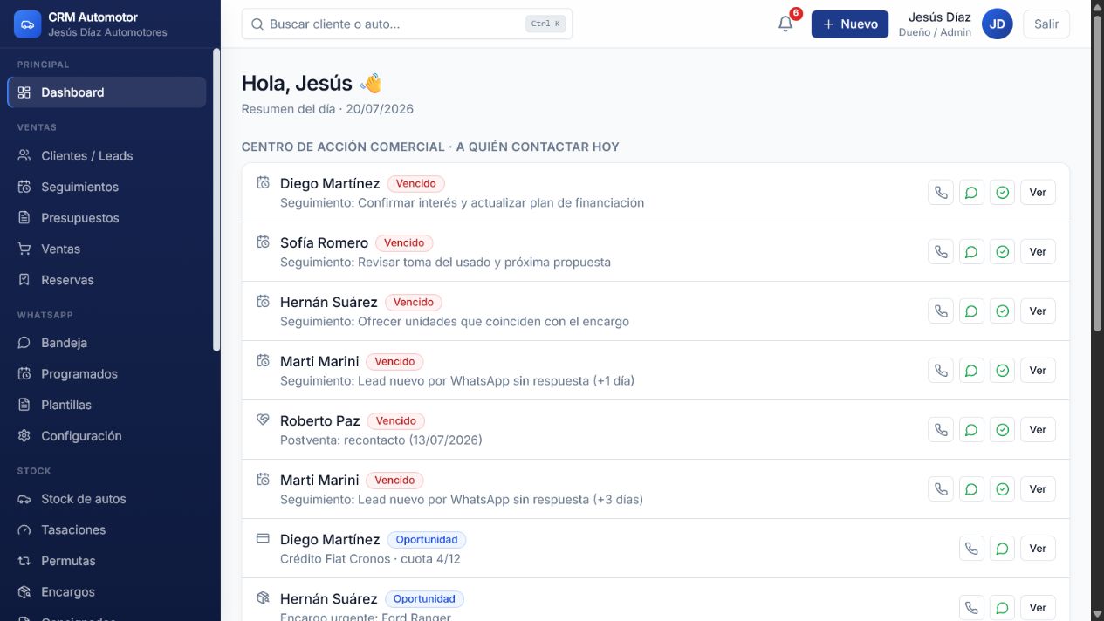Click the Salir button

pyautogui.click(x=1046, y=24)
